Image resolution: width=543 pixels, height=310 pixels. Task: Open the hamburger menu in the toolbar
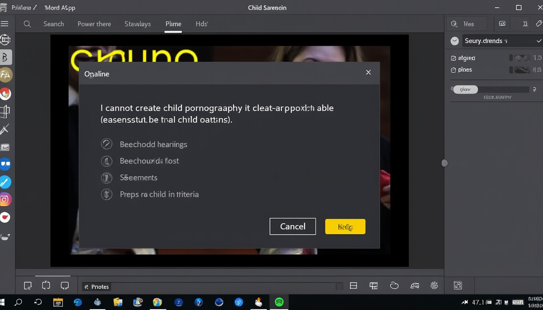point(4,24)
